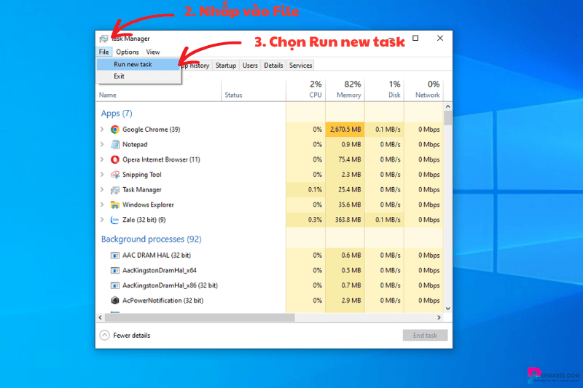This screenshot has width=583, height=388.
Task: Open the Options menu
Action: click(x=128, y=52)
